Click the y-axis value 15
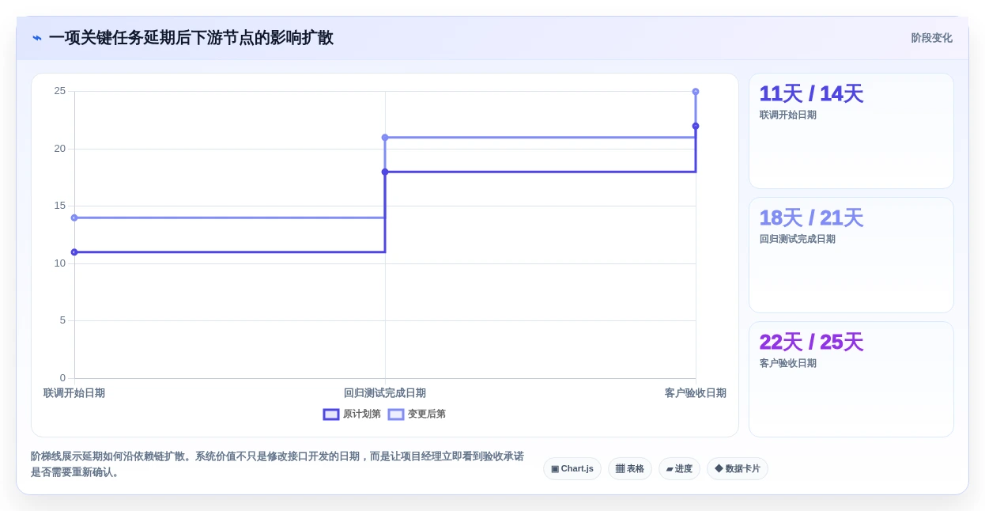The image size is (985, 511). tap(60, 206)
